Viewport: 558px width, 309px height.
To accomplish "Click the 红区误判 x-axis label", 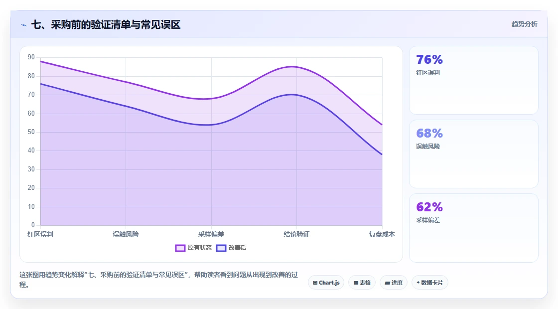I will (x=40, y=234).
